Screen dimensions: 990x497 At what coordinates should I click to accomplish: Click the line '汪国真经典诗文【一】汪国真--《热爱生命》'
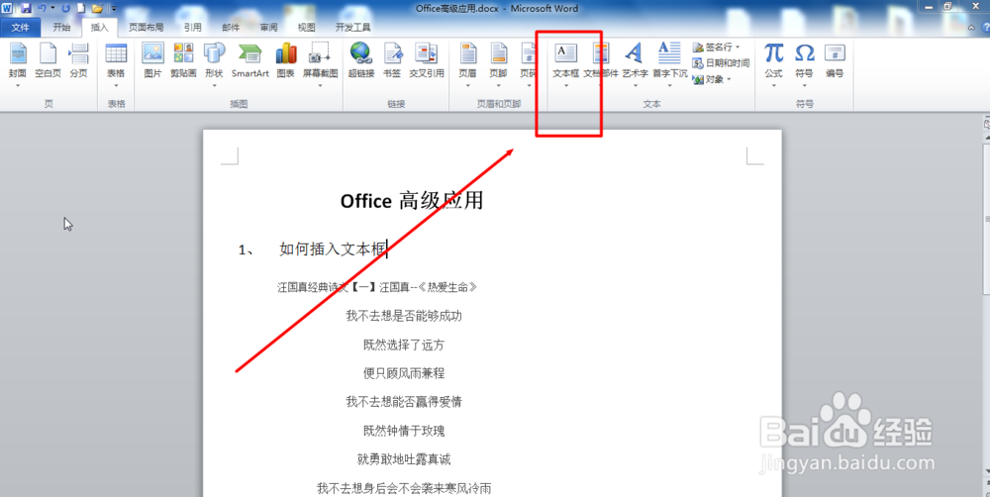coord(377,287)
